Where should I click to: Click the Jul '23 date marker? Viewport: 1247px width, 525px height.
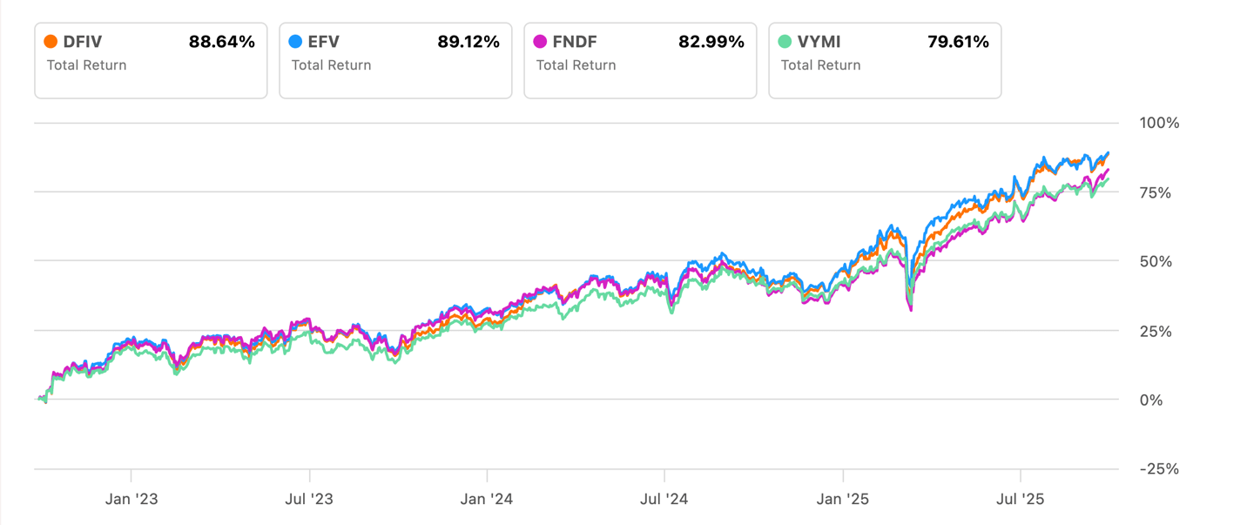[309, 500]
